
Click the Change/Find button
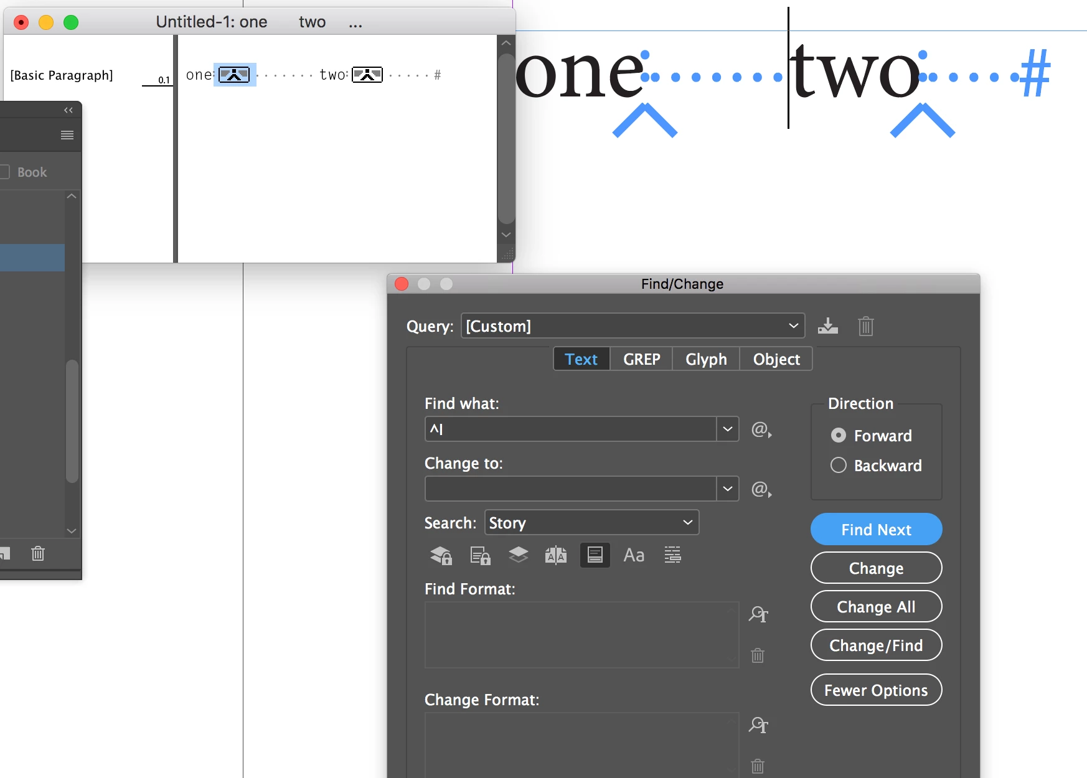(x=876, y=645)
